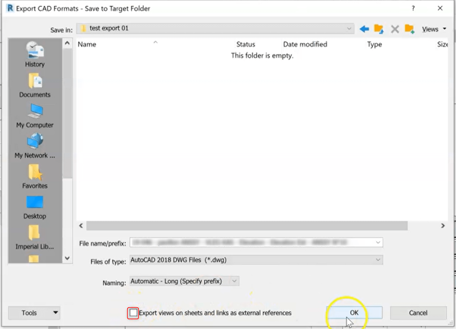Click the blue Back arrow icon
The height and width of the screenshot is (329, 456).
(364, 29)
